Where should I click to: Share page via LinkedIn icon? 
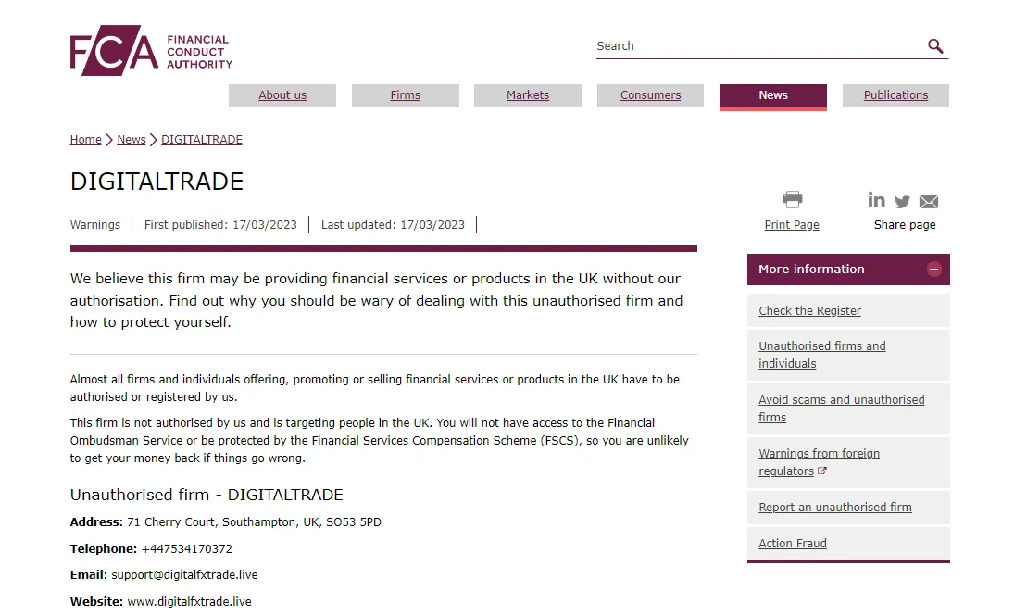(x=876, y=200)
